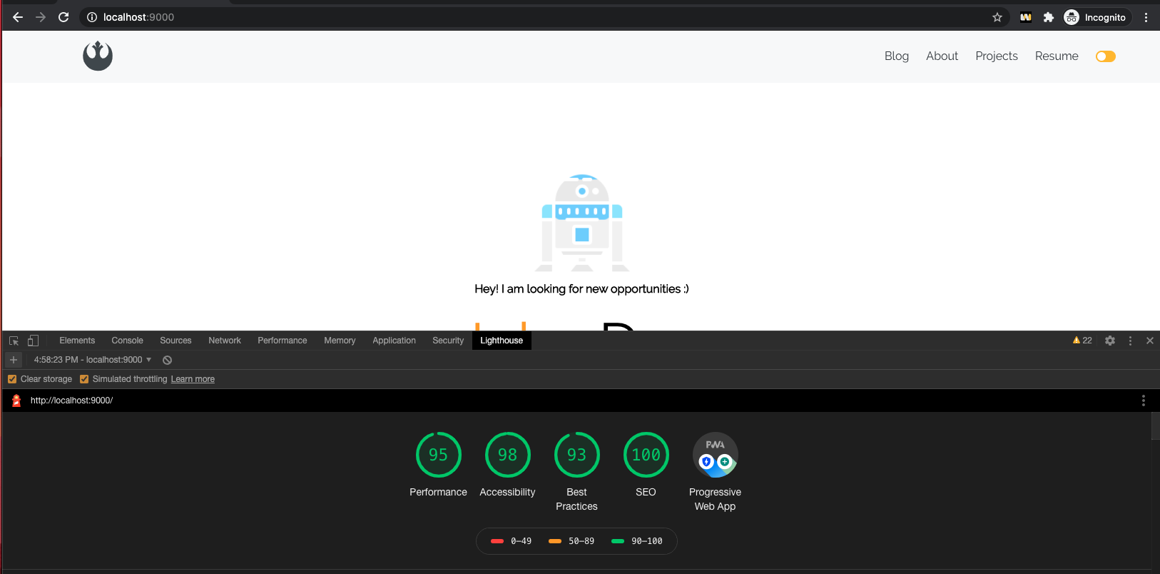
Task: Click the 22 warnings indicator
Action: click(x=1082, y=341)
